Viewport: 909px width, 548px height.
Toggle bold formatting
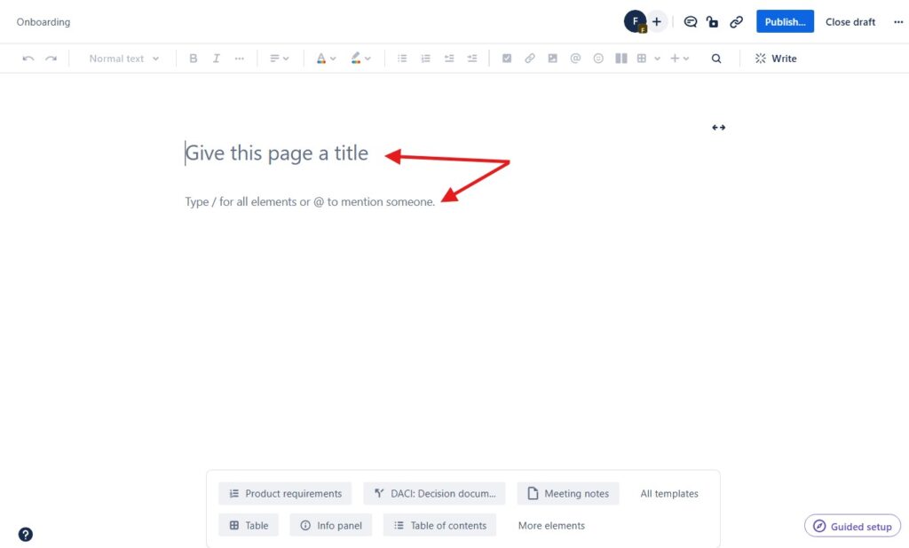(194, 58)
